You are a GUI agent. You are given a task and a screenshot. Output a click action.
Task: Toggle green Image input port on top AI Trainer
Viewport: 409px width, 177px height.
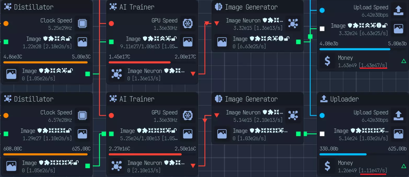(x=111, y=42)
